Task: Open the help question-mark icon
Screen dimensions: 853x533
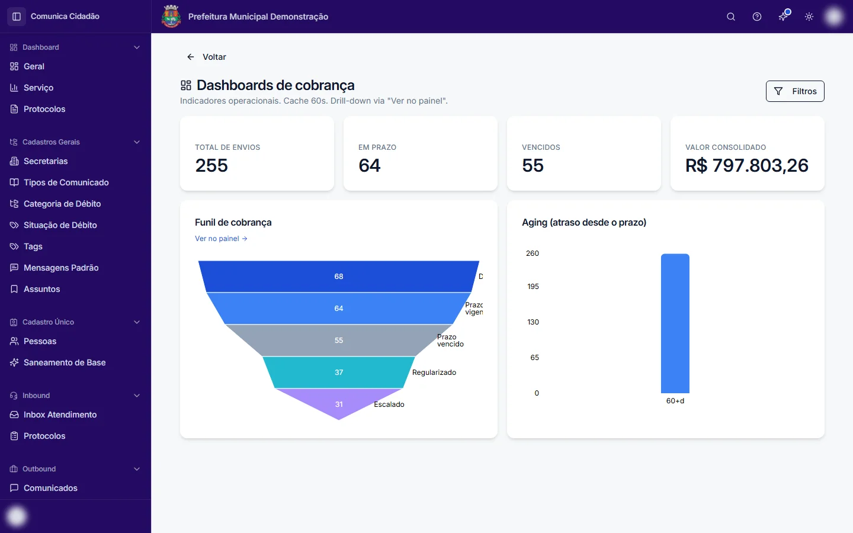Action: [757, 17]
